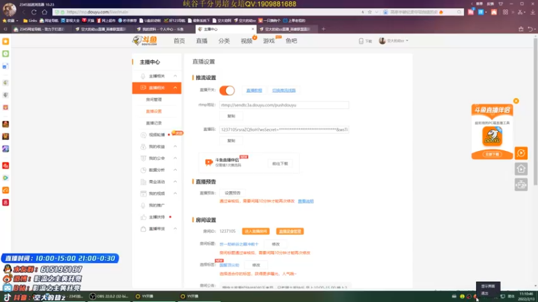The width and height of the screenshot is (538, 302).
Task: Click the address bar URL
Action: click(x=98, y=12)
